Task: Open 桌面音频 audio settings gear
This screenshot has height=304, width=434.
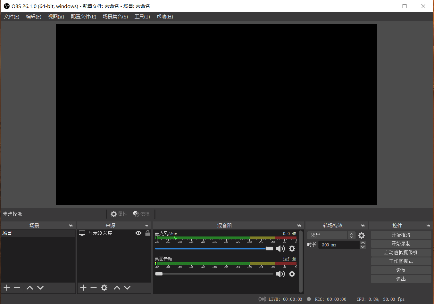Action: [292, 274]
